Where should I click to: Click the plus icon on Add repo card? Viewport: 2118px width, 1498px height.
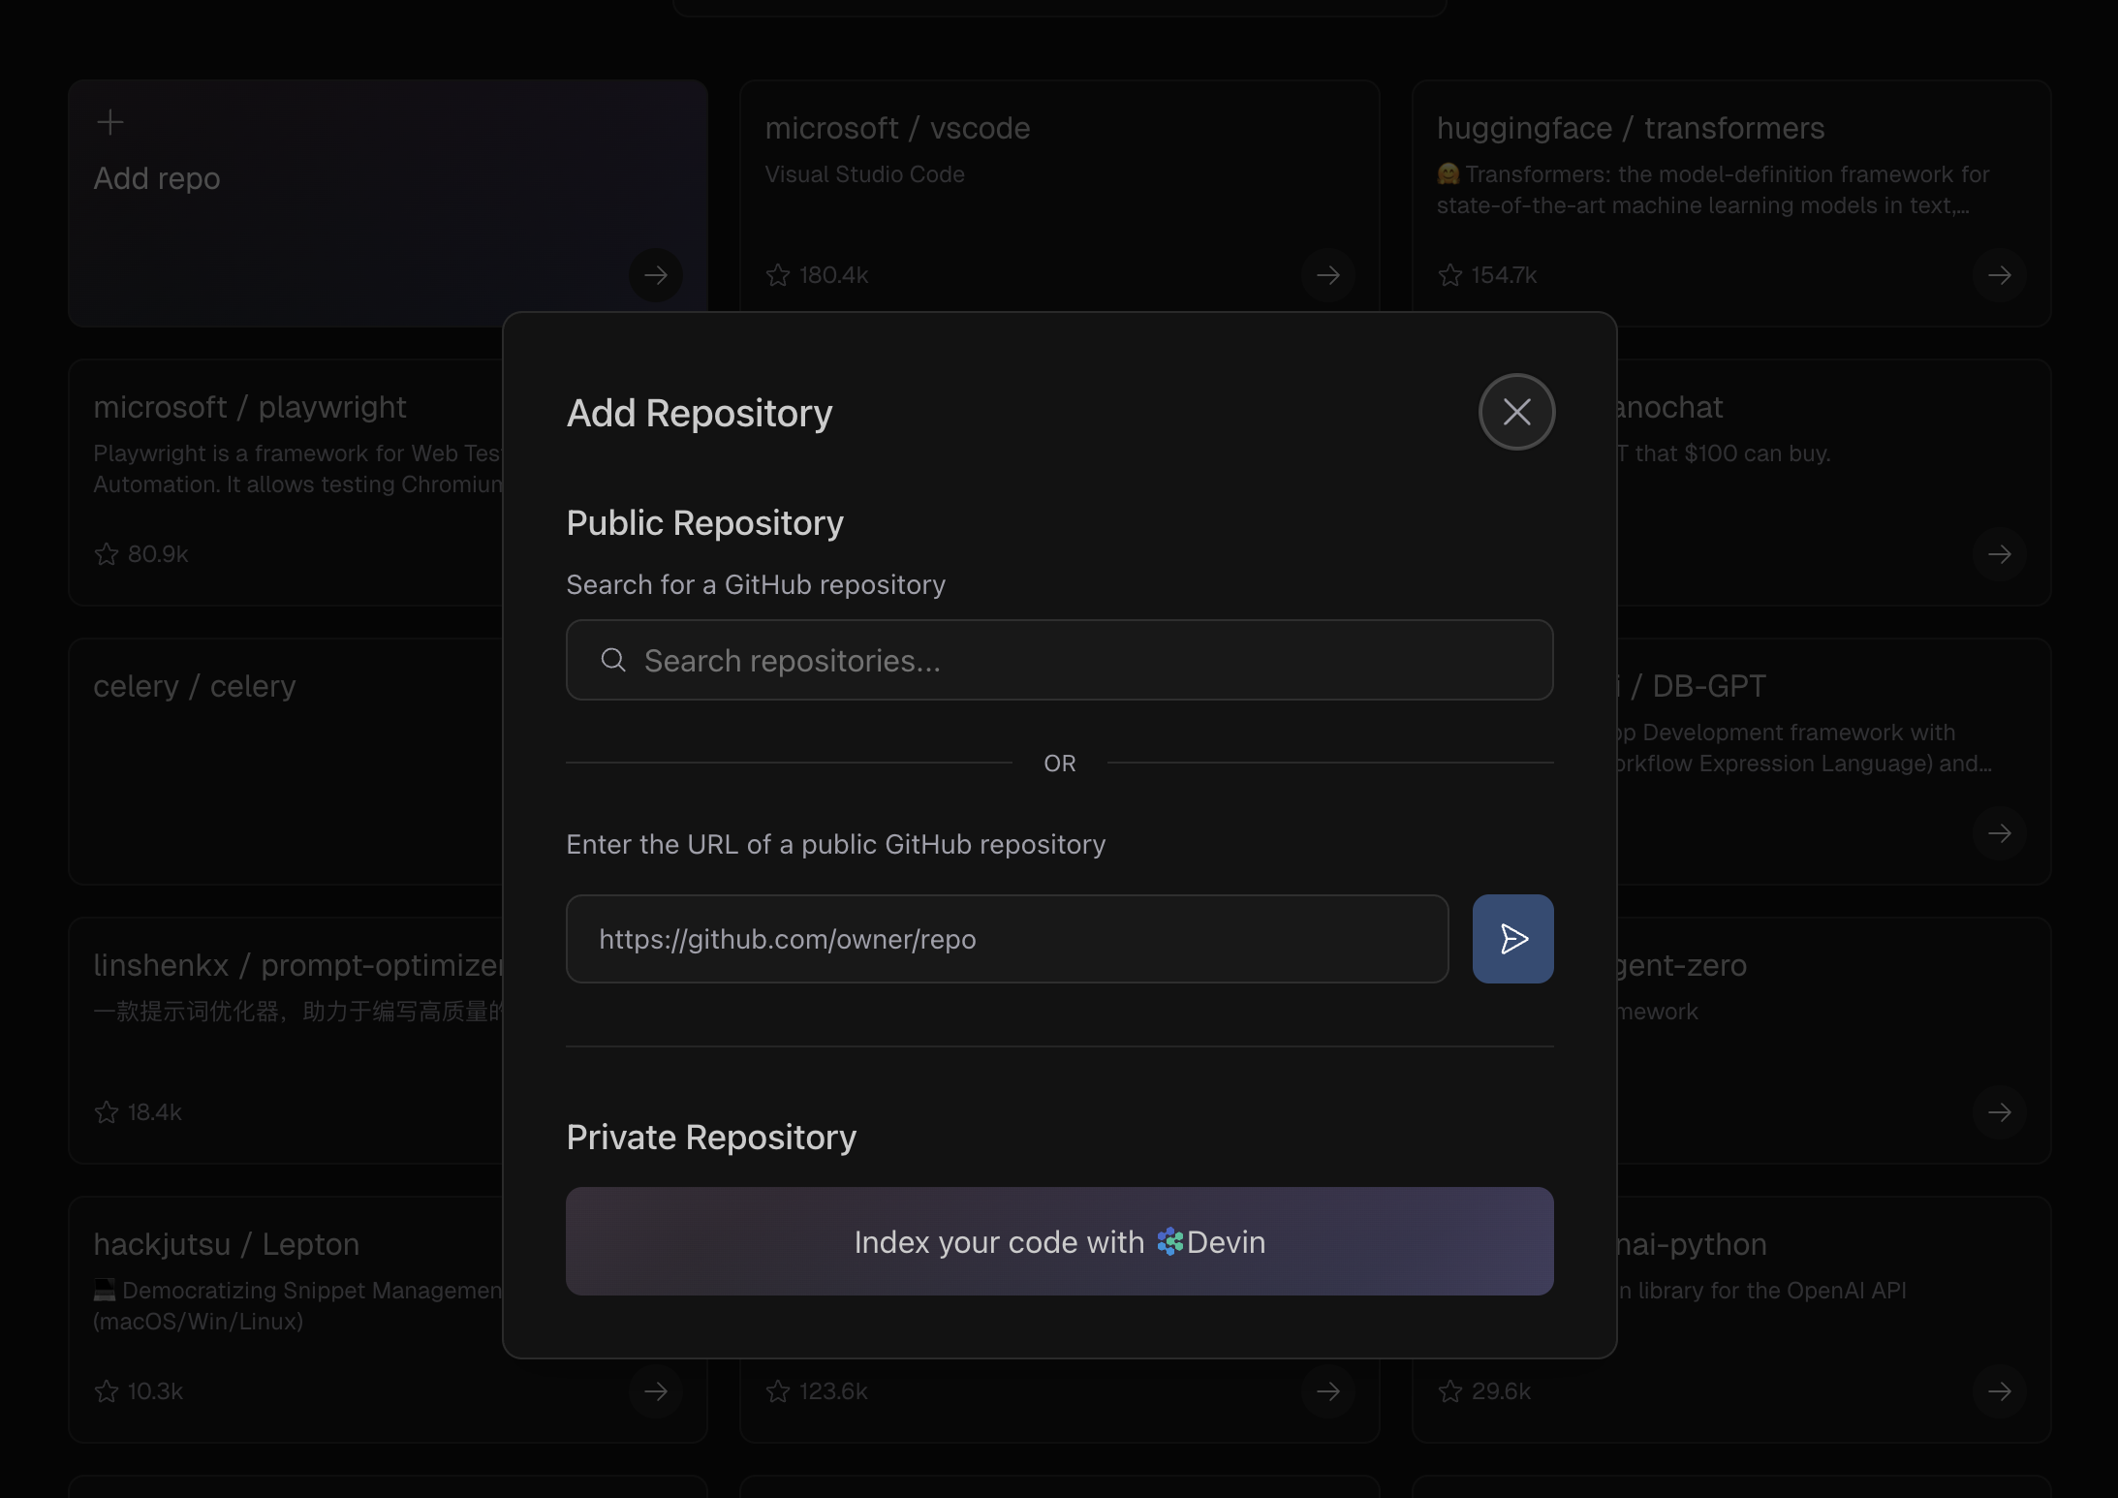(x=110, y=122)
